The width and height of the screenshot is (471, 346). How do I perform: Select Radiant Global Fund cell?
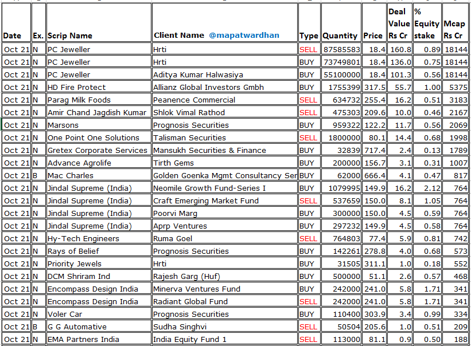(225, 301)
